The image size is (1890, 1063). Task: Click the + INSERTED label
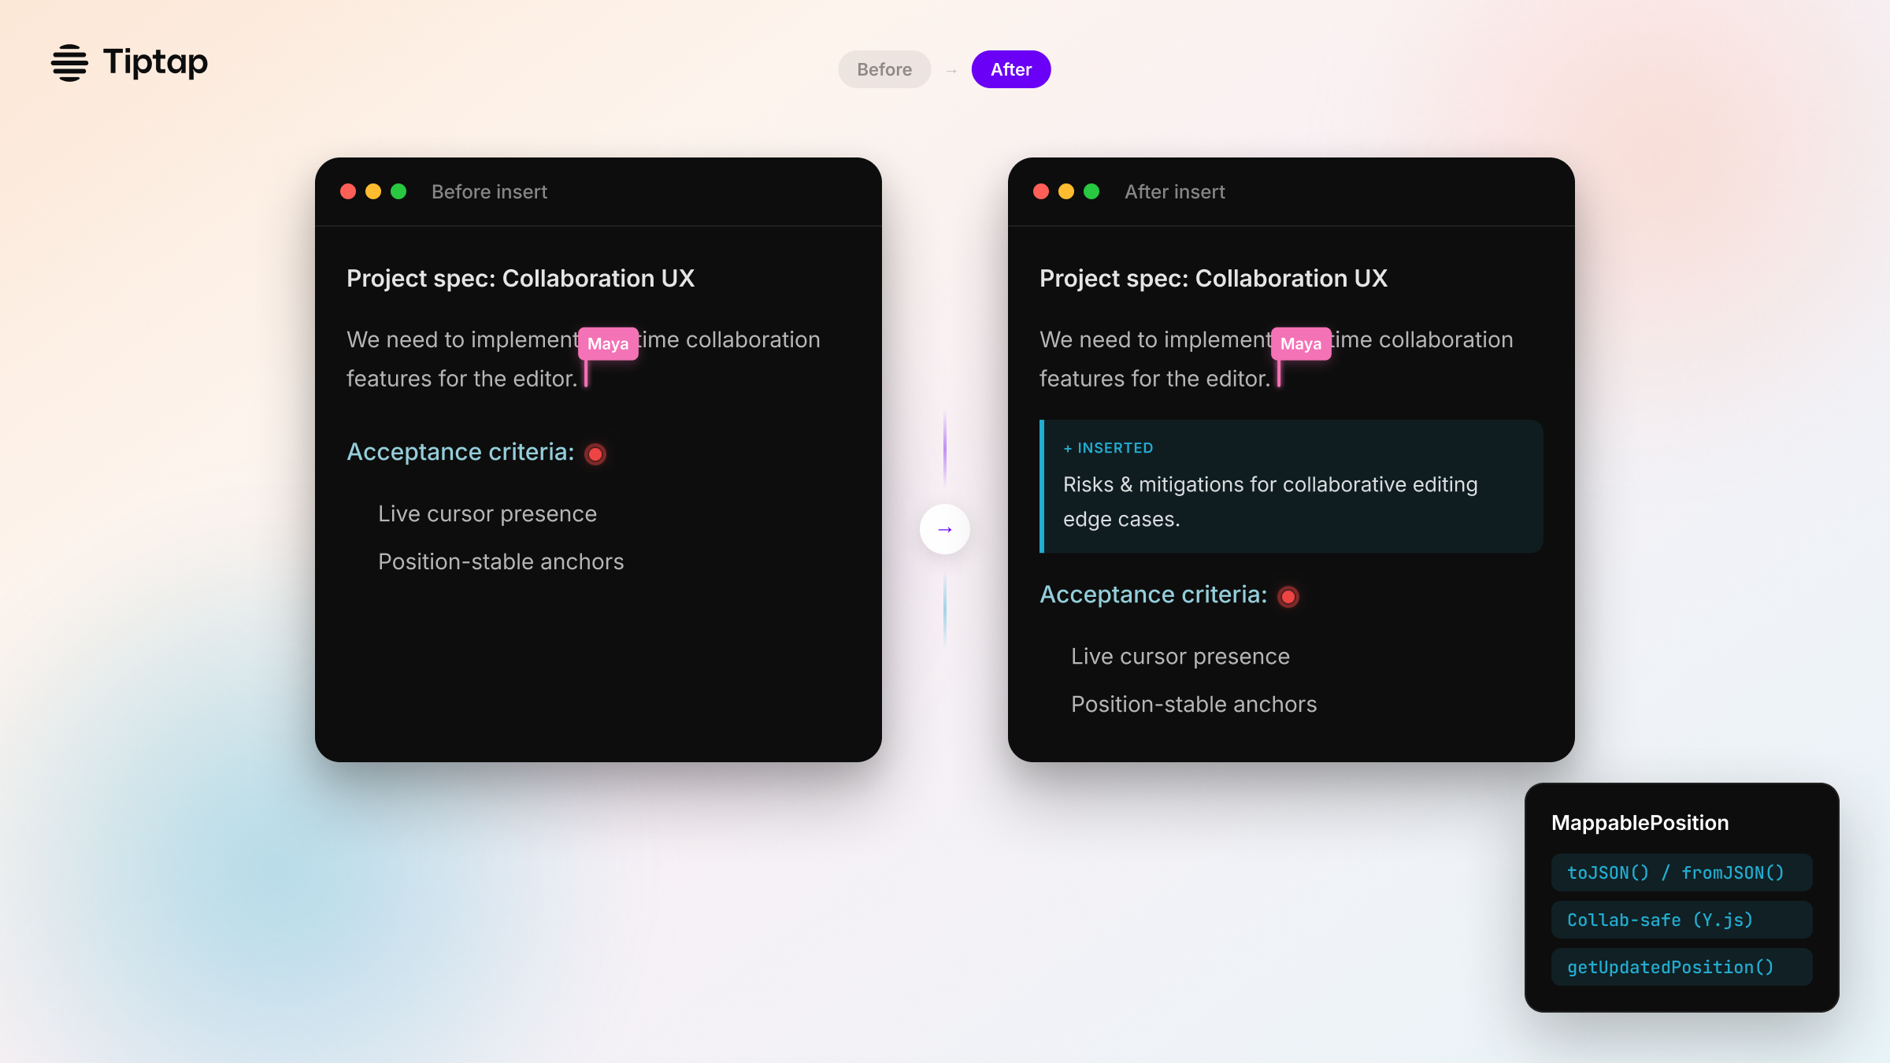1108,448
